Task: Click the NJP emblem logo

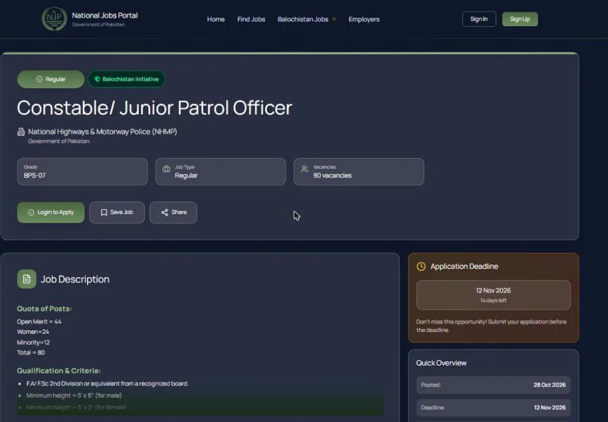Action: click(54, 19)
